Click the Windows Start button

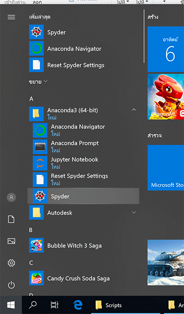click(x=11, y=305)
